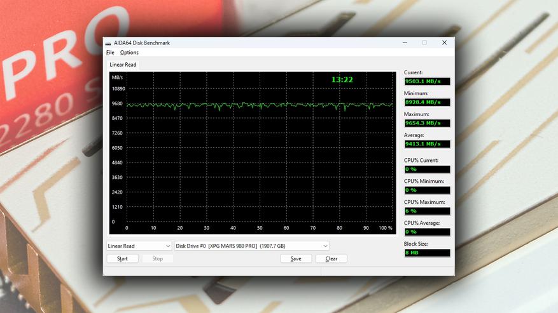Click the Current value 9503.1 MB/s
The width and height of the screenshot is (558, 313).
click(x=427, y=81)
